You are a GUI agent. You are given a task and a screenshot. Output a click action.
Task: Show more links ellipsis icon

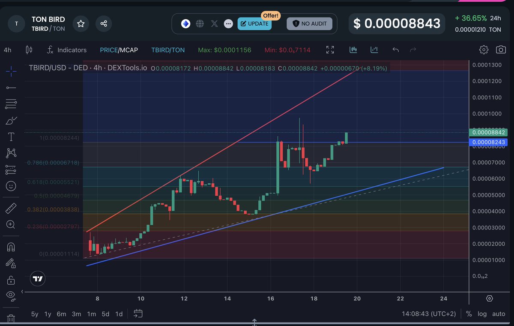point(228,23)
